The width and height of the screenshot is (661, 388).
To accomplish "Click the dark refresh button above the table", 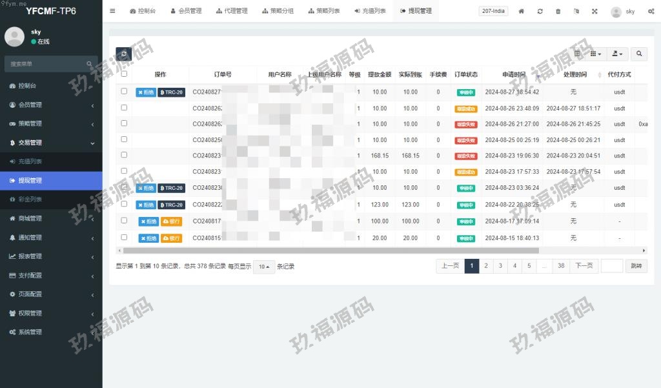I will [123, 54].
